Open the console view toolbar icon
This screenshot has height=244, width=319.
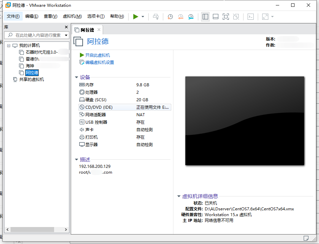coord(251,17)
